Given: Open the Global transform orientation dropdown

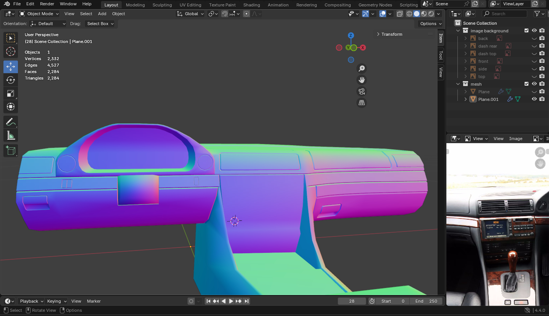Looking at the screenshot, I should point(190,14).
